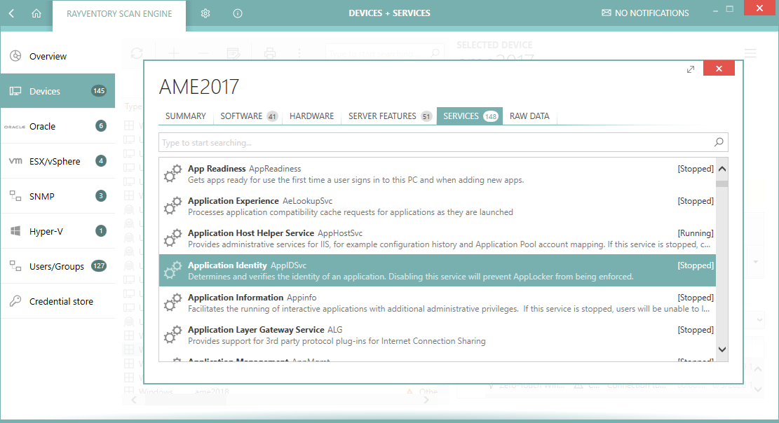779x423 pixels.
Task: Select Users/Groups in the sidebar
Action: [57, 266]
